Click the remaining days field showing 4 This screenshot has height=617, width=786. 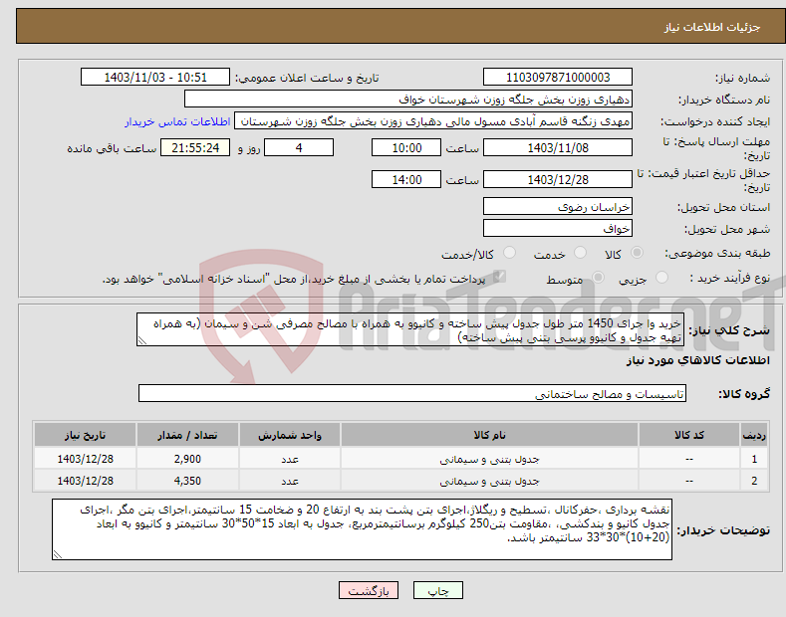pos(299,147)
